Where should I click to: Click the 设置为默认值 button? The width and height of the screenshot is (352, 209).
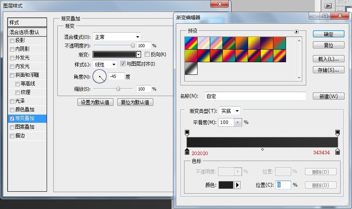click(95, 102)
